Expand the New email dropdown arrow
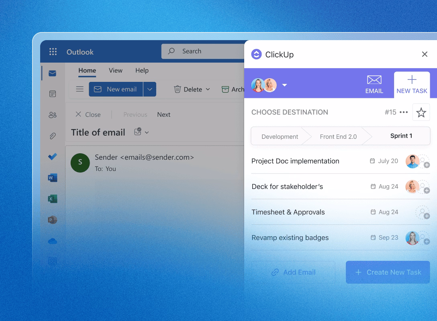The width and height of the screenshot is (437, 321). (149, 89)
